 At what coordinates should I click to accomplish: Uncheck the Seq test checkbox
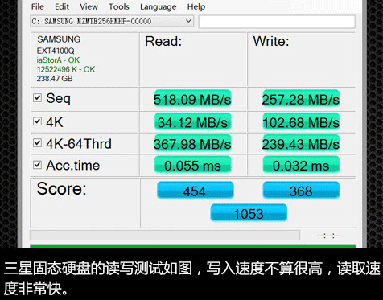[37, 97]
